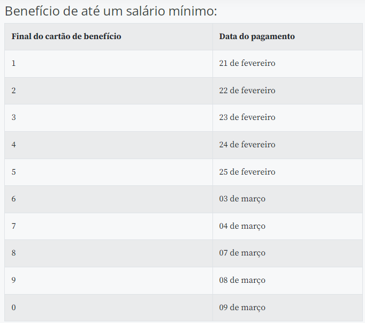
Task: Click the "Data do pagamento" column header
Action: point(257,36)
